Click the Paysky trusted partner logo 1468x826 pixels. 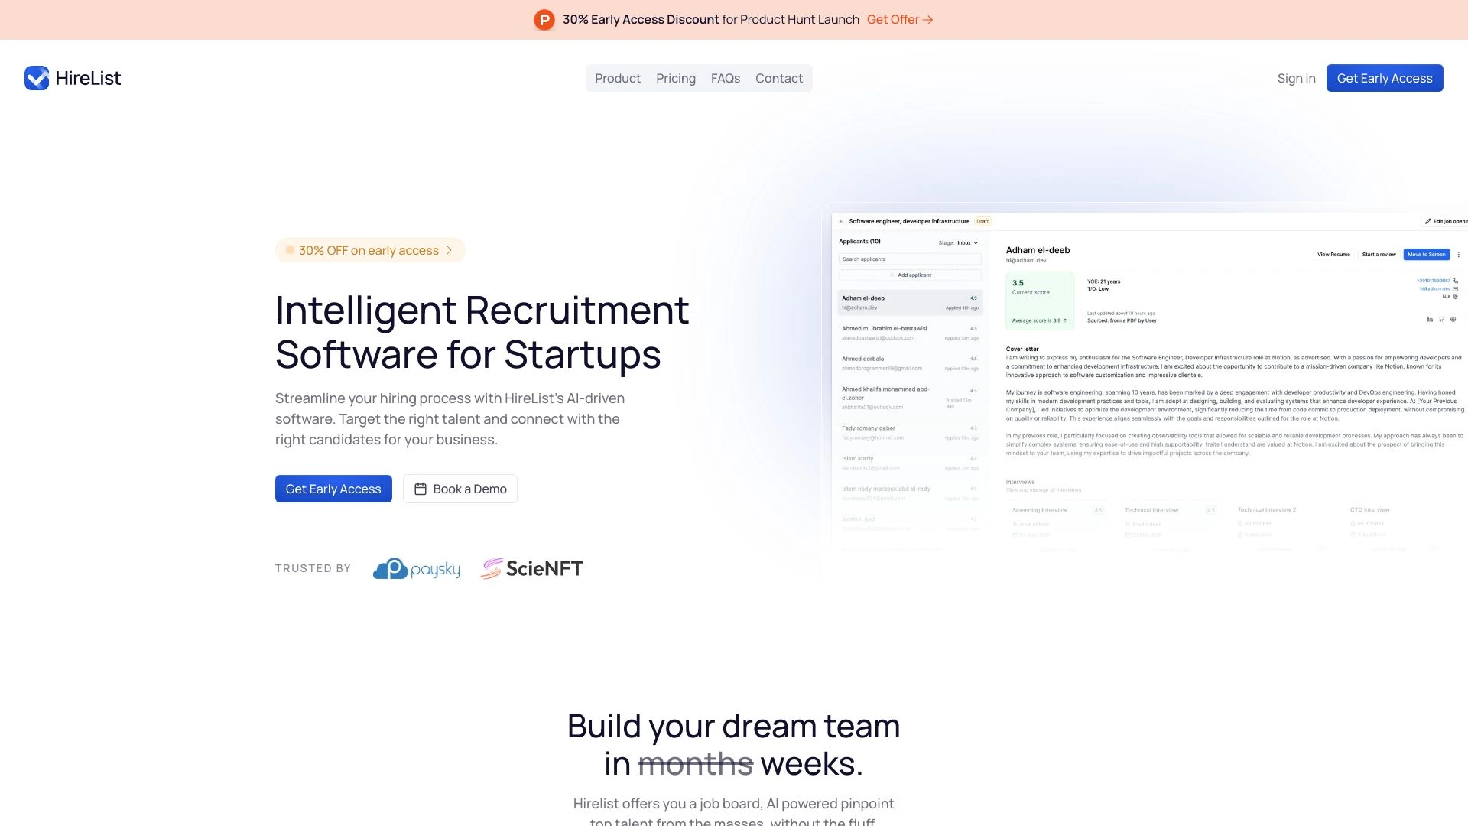point(417,567)
